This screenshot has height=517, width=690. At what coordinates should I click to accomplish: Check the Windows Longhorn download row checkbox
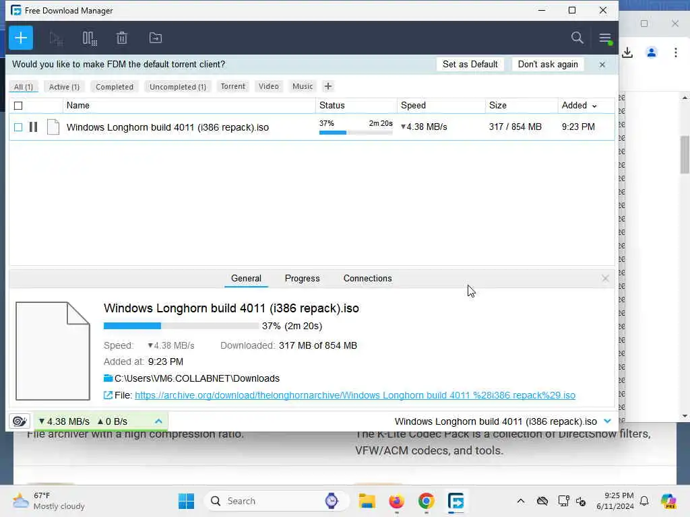[18, 127]
